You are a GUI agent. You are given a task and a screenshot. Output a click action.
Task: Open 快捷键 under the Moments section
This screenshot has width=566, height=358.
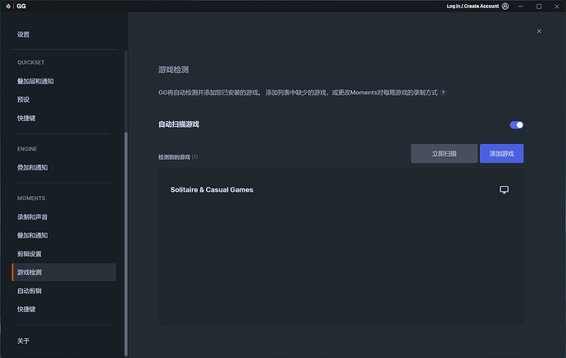point(26,310)
